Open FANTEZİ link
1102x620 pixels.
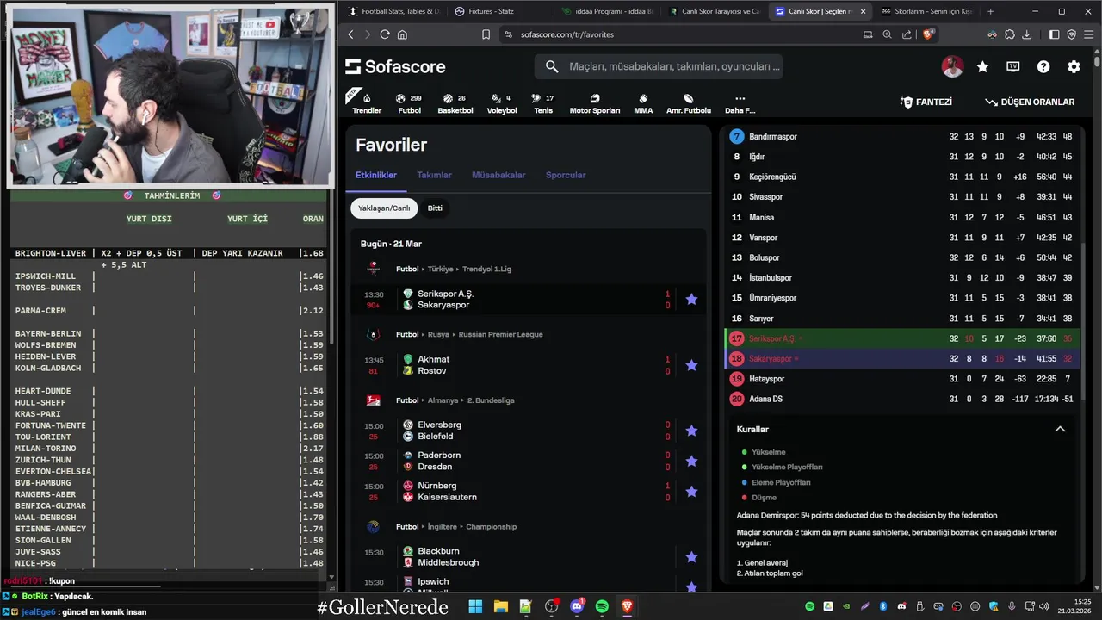click(x=926, y=102)
